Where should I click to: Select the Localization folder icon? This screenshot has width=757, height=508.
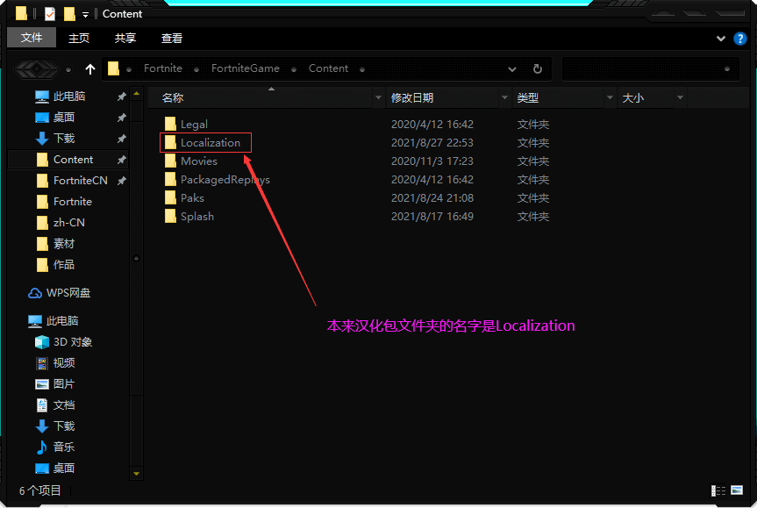click(170, 142)
